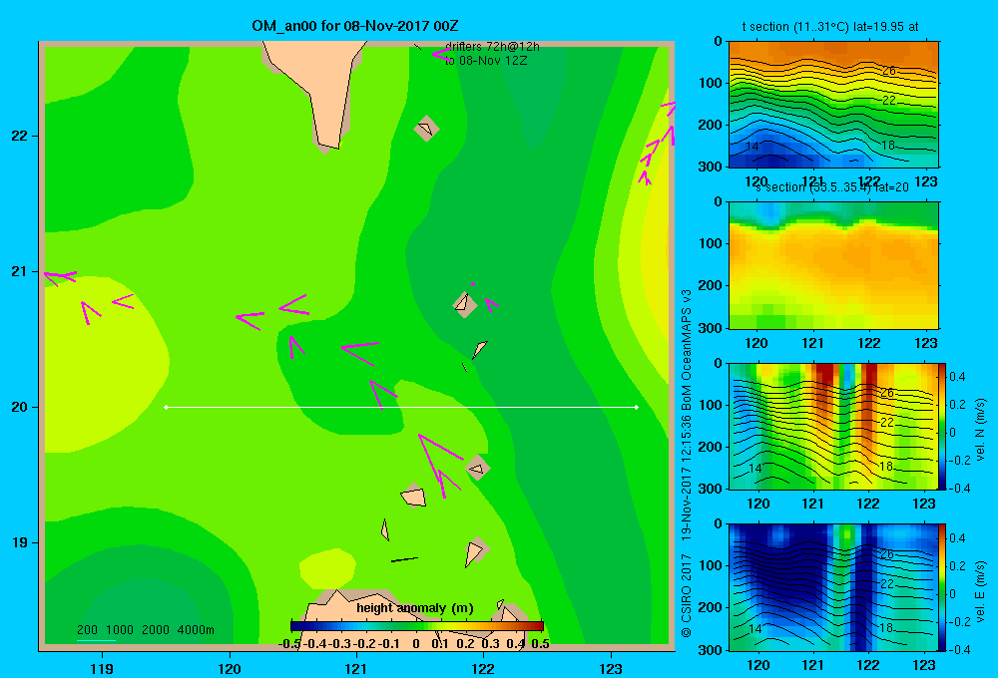Screen dimensions: 998x678
Task: Click the height anomaly colorbar
Action: coord(417,626)
